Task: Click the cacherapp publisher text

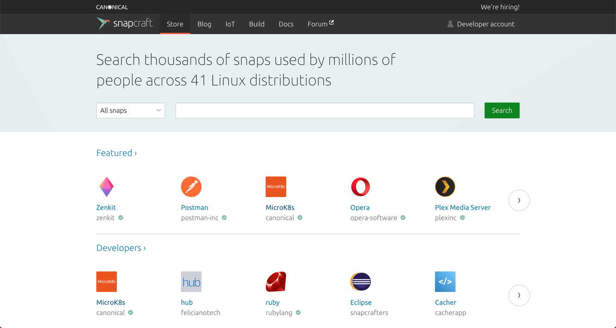Action: [450, 313]
